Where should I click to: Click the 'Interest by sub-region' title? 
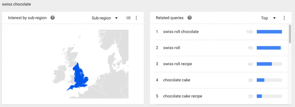[x=27, y=18]
